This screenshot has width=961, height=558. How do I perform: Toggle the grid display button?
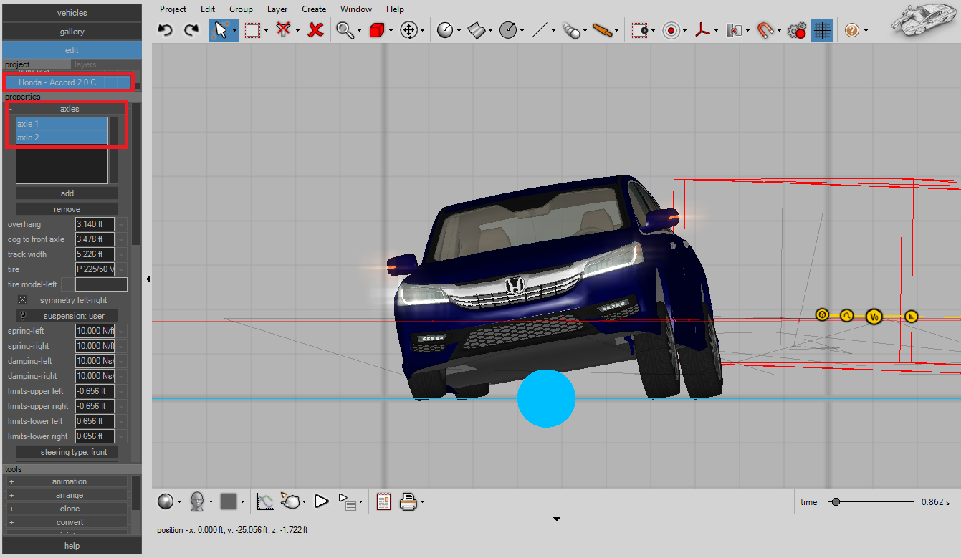(822, 30)
